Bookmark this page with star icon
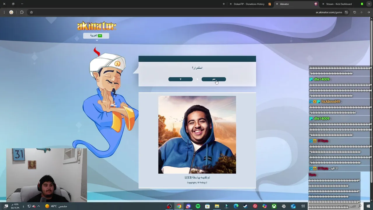 pos(31,12)
